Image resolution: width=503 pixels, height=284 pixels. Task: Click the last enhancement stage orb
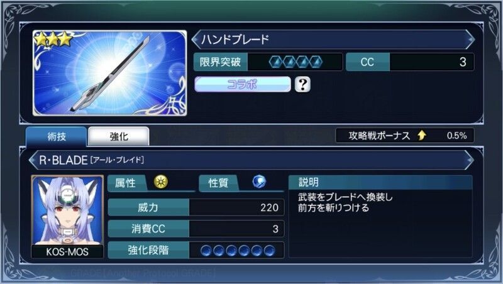click(269, 250)
